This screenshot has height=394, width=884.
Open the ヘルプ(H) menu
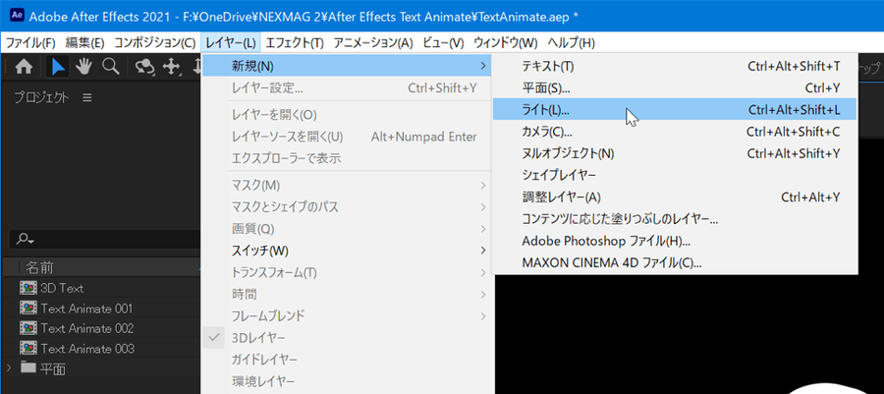pyautogui.click(x=572, y=43)
